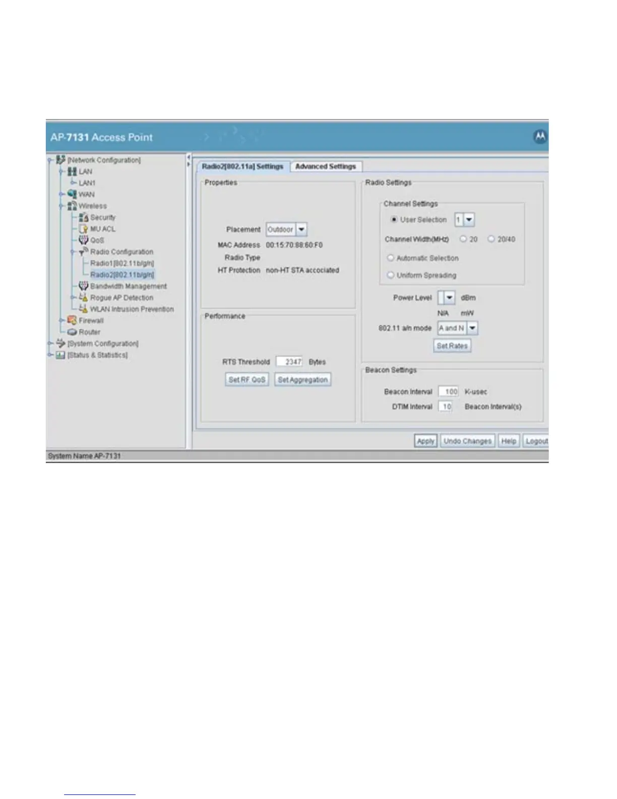Click the WAN globe icon

[x=72, y=194]
